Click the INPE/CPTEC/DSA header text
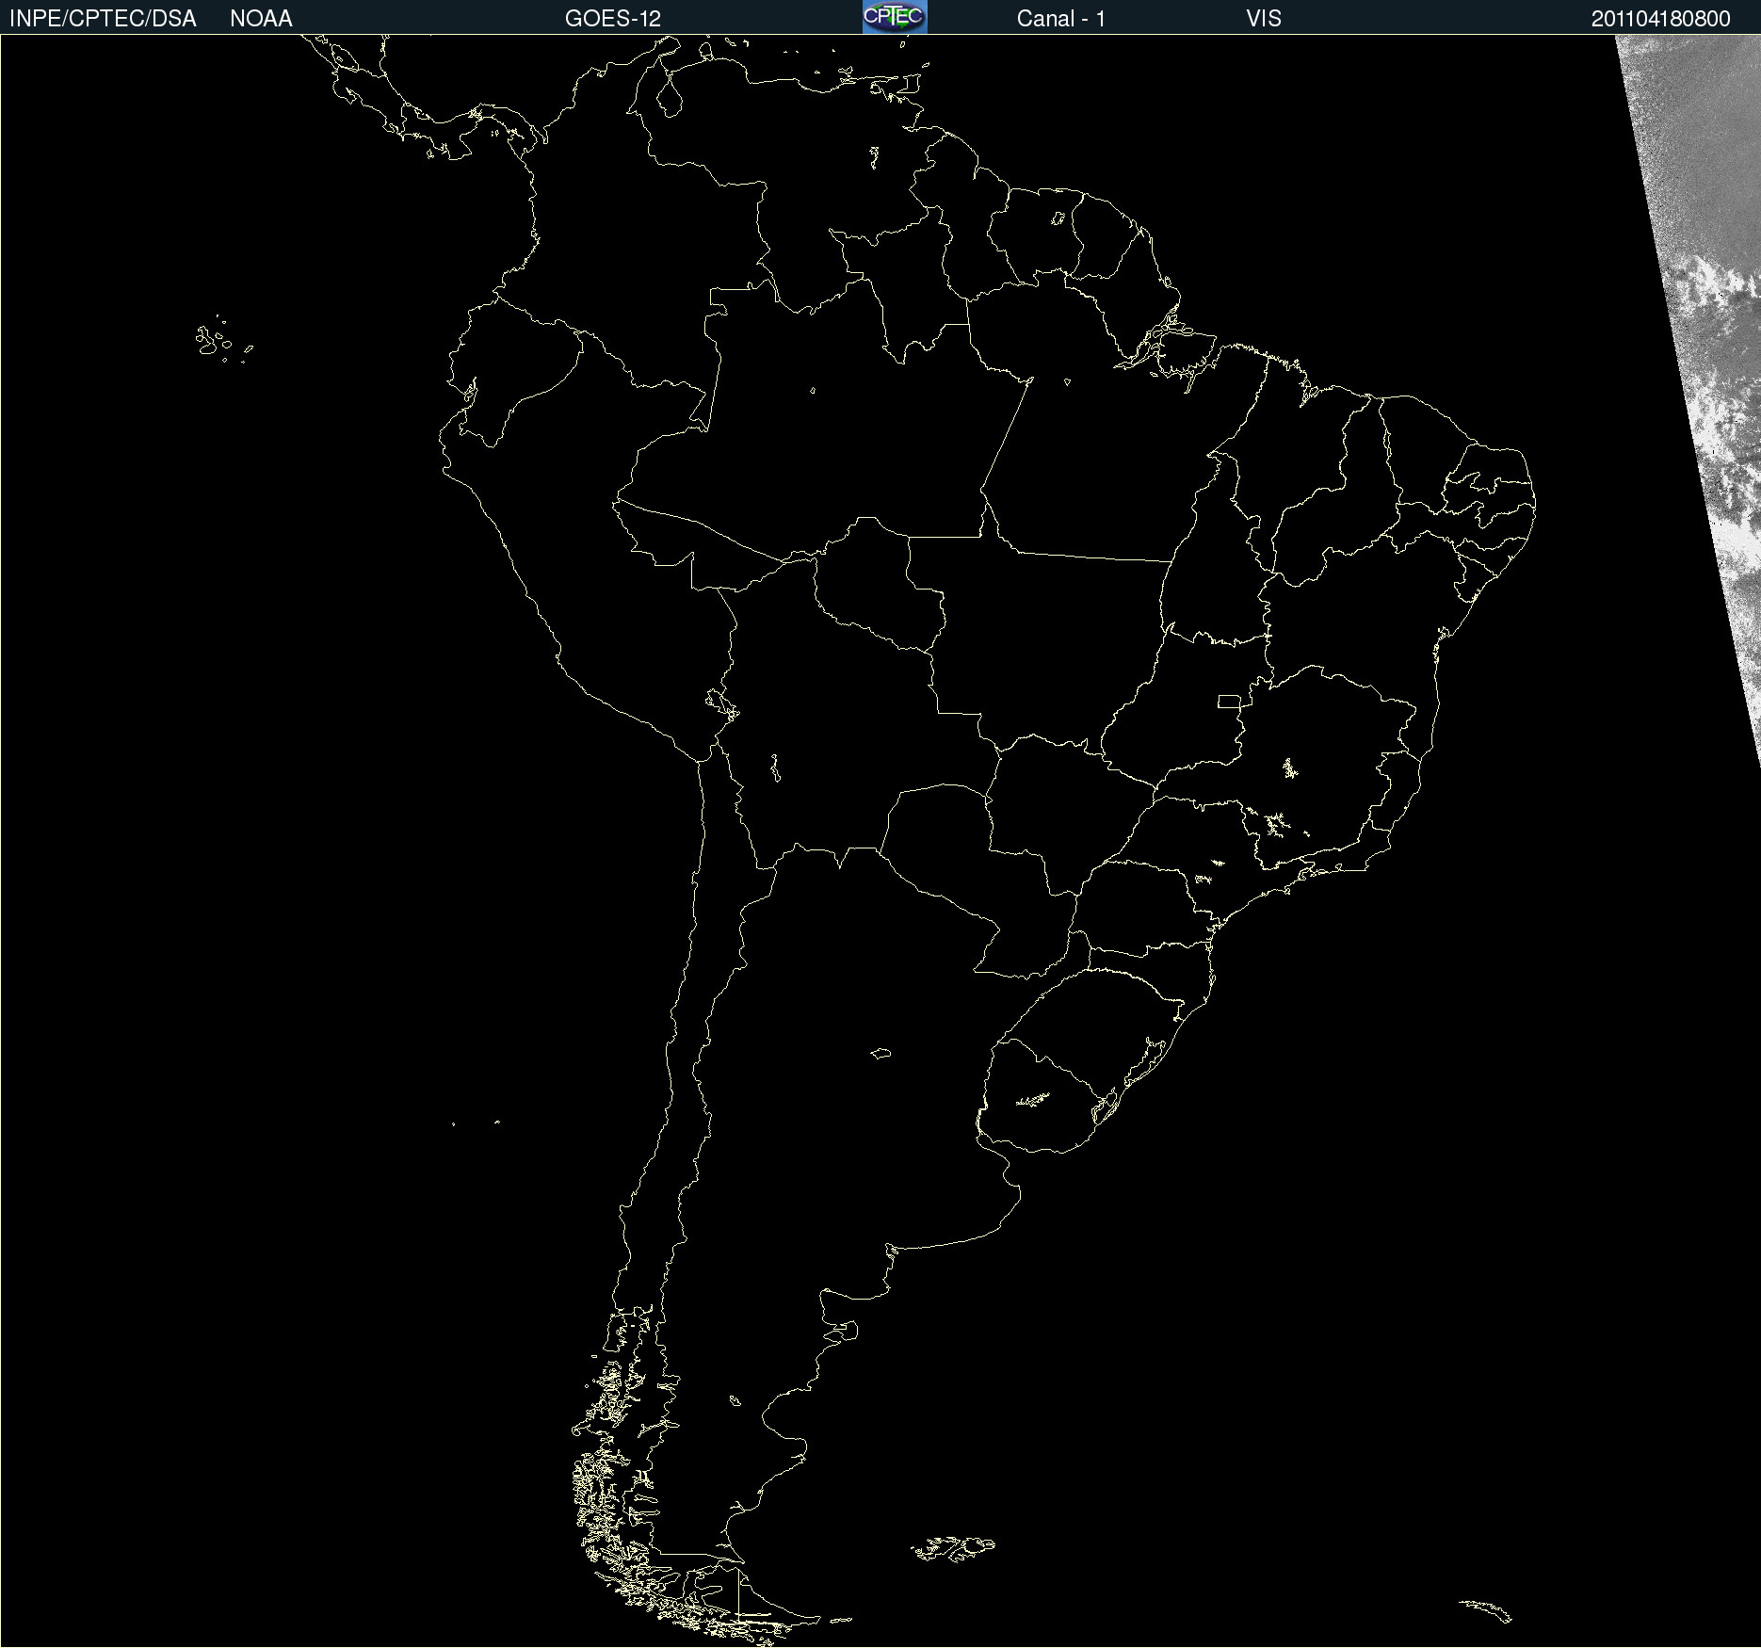The height and width of the screenshot is (1648, 1761). [103, 19]
